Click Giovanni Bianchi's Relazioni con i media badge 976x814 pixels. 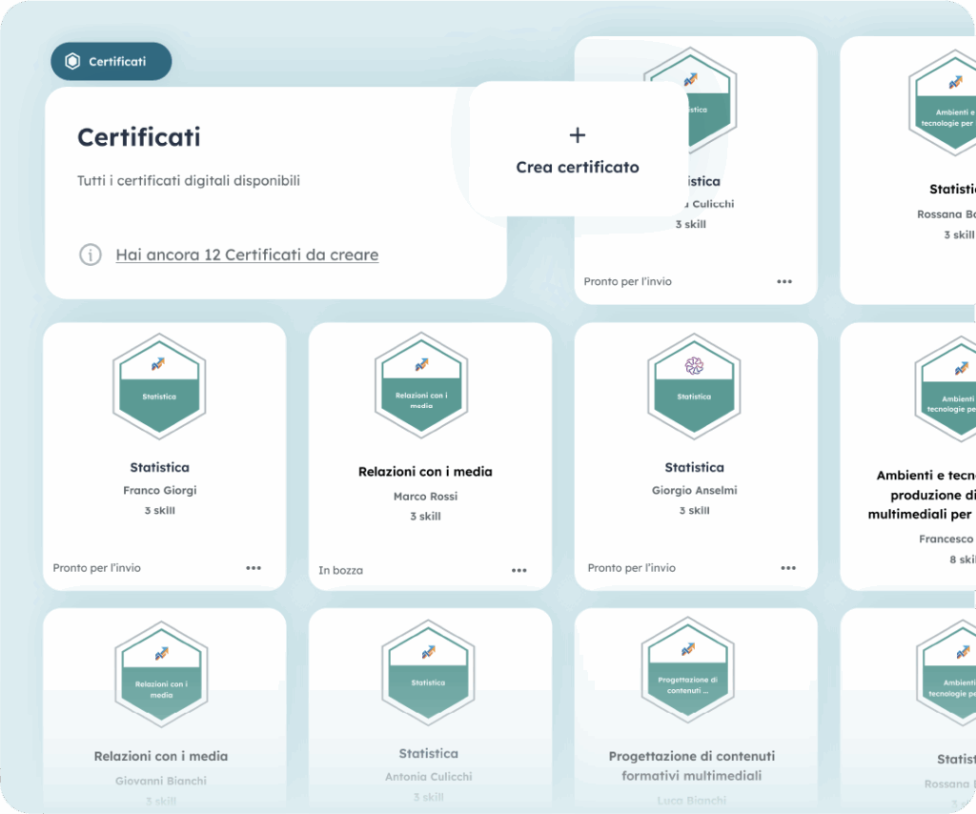[x=161, y=674]
